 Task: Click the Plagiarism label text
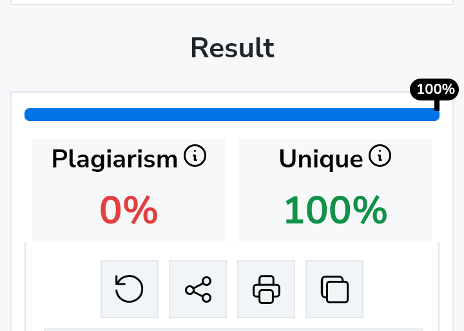115,158
